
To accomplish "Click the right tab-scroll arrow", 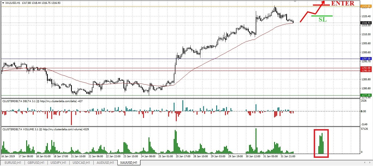I will pos(369,163).
